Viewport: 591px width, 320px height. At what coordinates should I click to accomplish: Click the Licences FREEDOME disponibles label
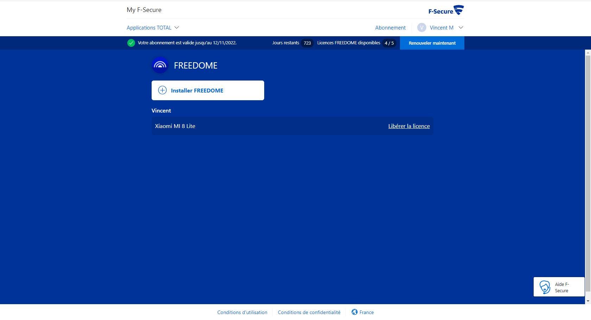coord(349,43)
